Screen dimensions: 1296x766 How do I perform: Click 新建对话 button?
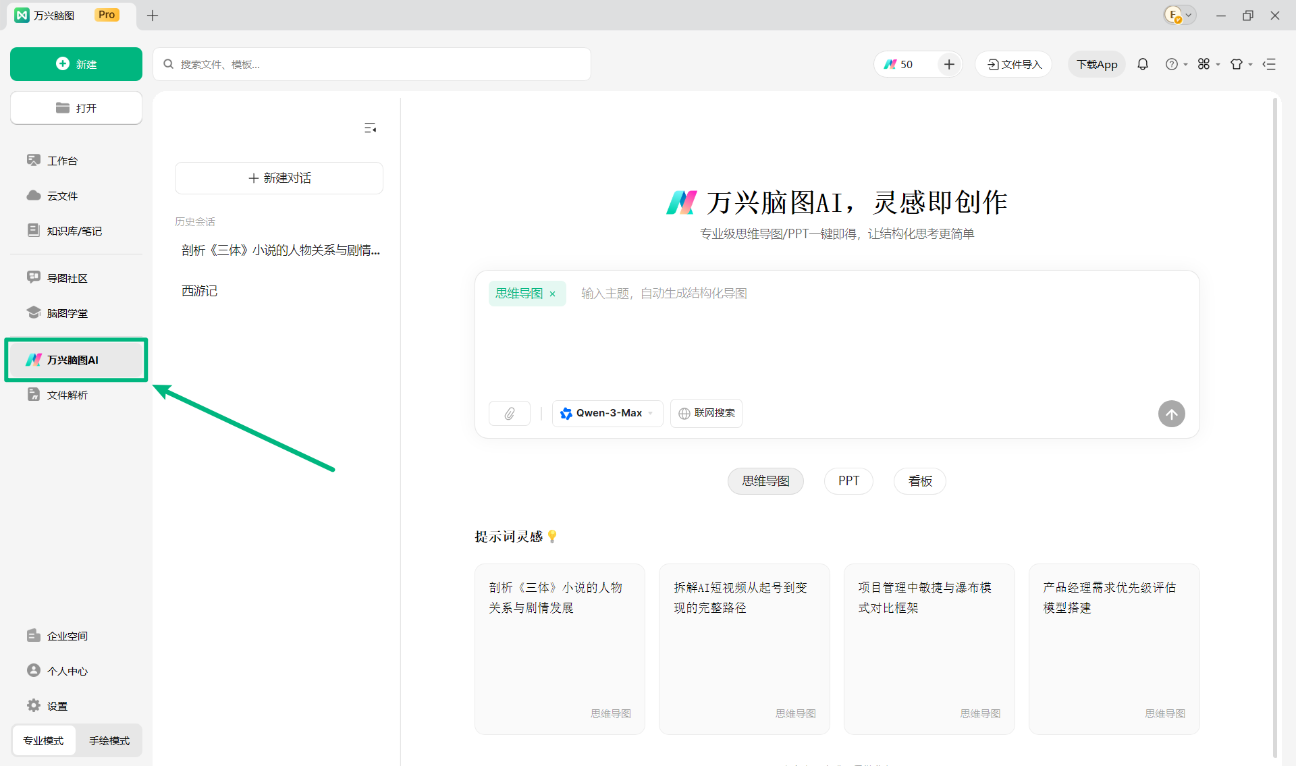point(279,178)
